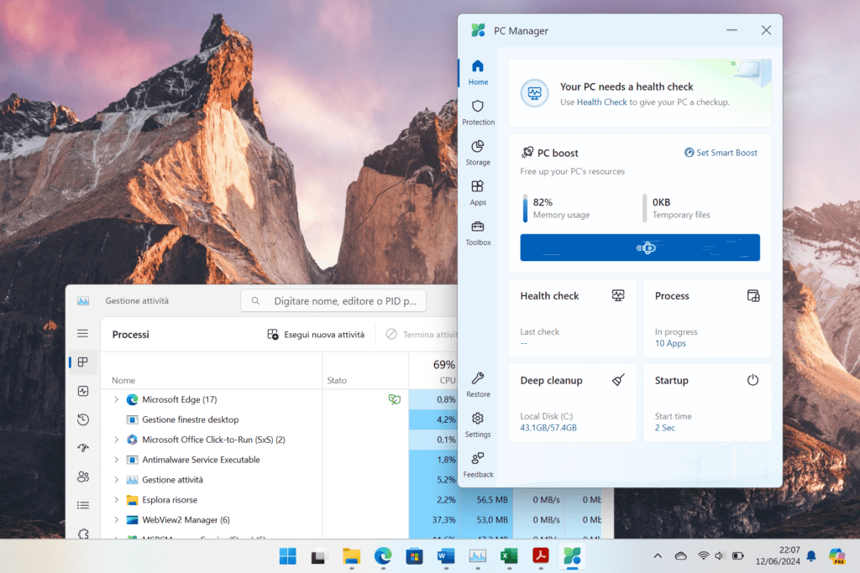Open the Process card
This screenshot has width=860, height=573.
click(707, 318)
